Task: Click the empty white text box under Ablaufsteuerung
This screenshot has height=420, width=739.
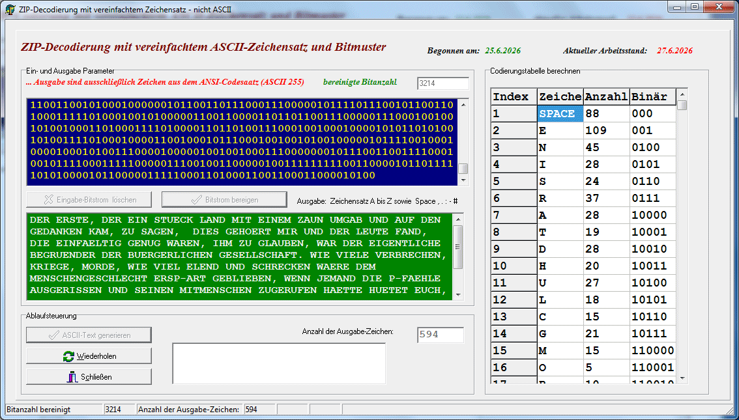Action: [x=279, y=363]
